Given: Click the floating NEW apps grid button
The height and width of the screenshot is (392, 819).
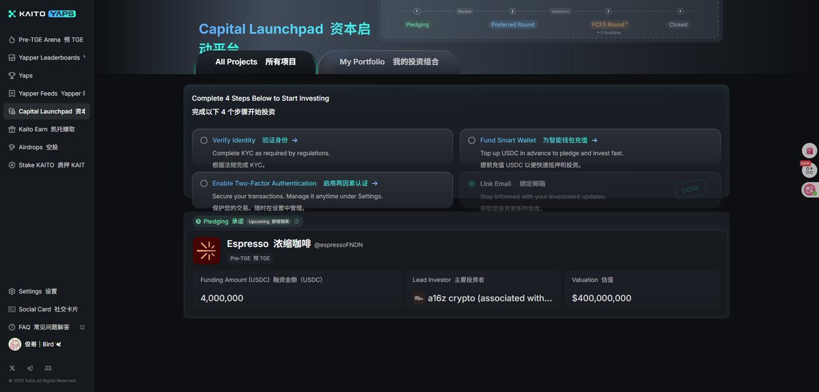Looking at the screenshot, I should pos(809,170).
